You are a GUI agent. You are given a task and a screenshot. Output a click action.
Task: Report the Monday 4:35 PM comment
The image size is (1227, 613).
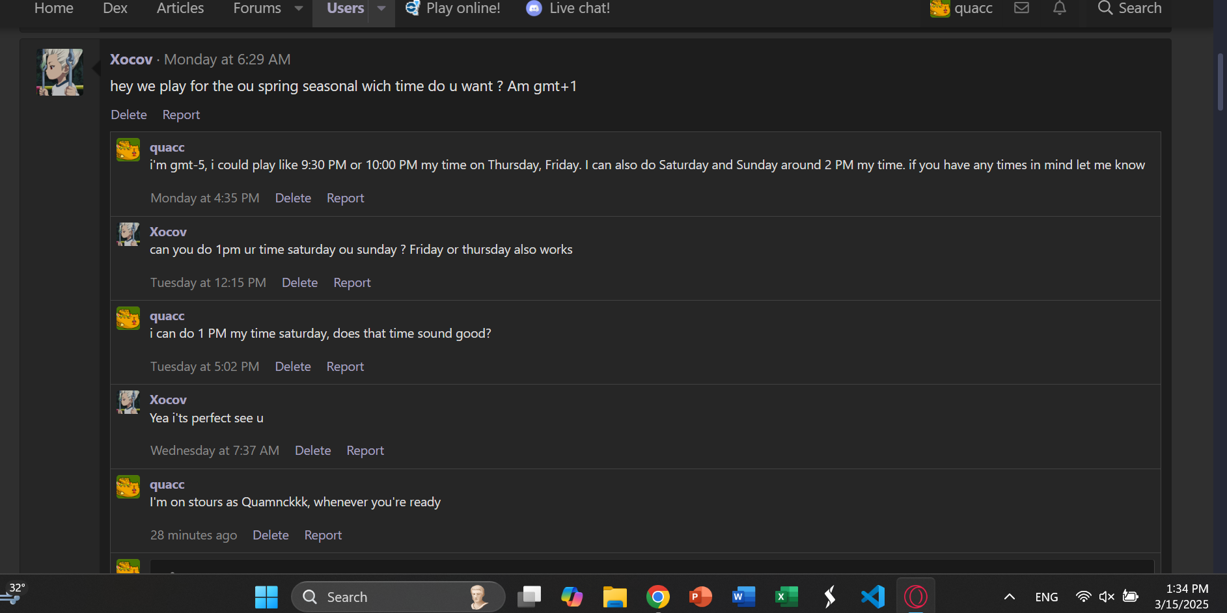tap(345, 198)
